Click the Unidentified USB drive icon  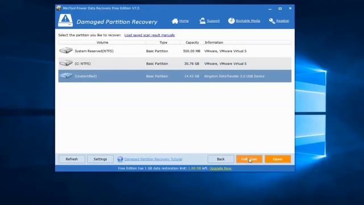point(66,76)
